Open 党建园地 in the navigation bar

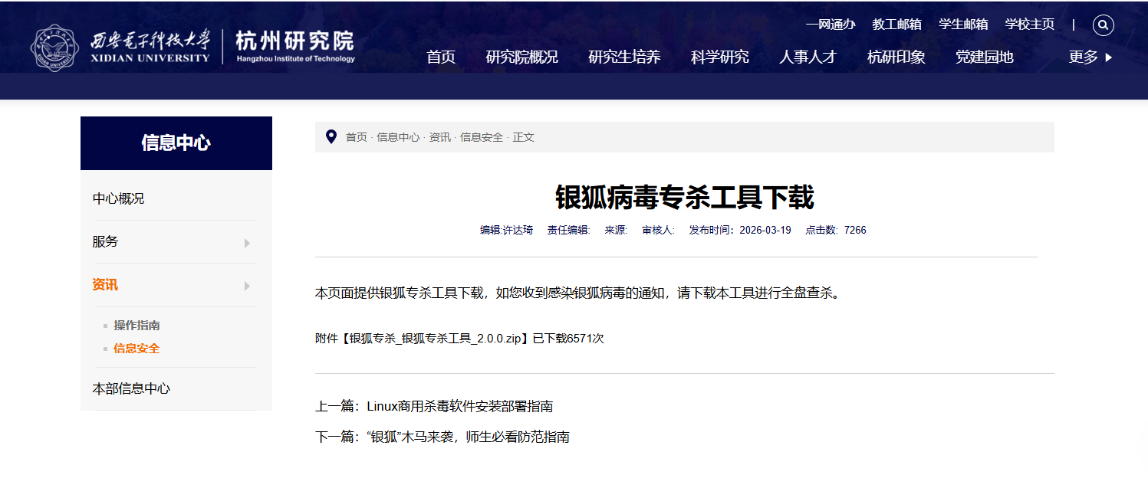pyautogui.click(x=984, y=57)
